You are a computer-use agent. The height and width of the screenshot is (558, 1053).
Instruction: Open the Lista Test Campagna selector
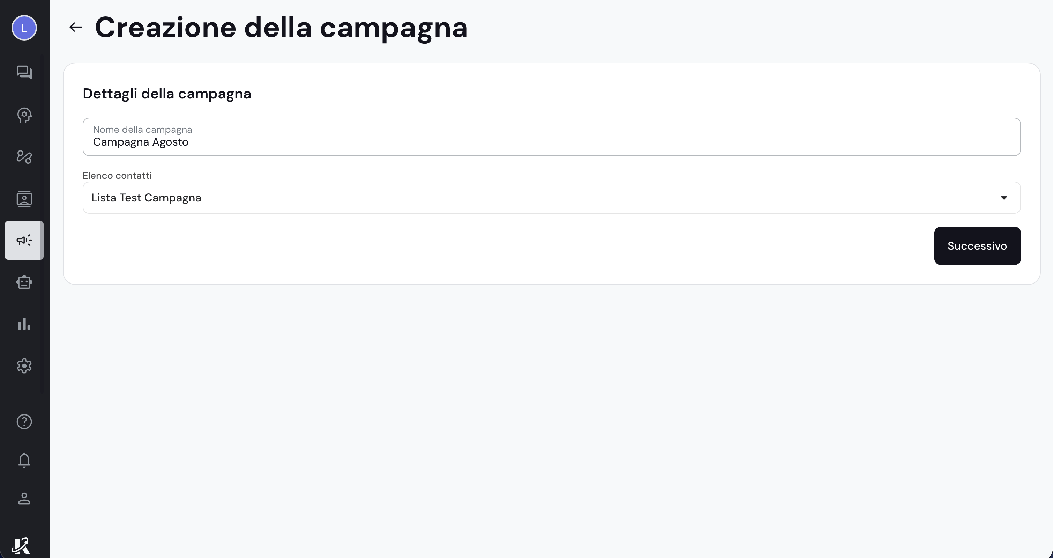click(x=551, y=198)
